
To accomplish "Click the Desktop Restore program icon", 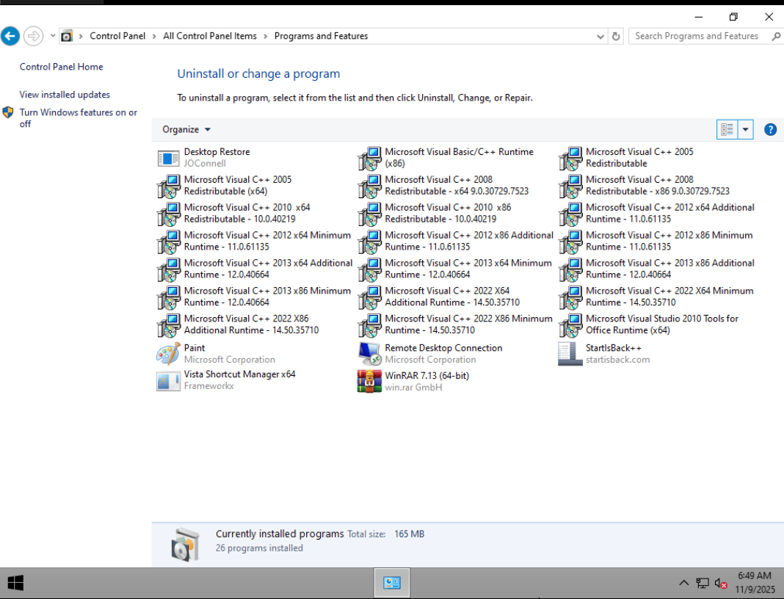I will point(168,158).
